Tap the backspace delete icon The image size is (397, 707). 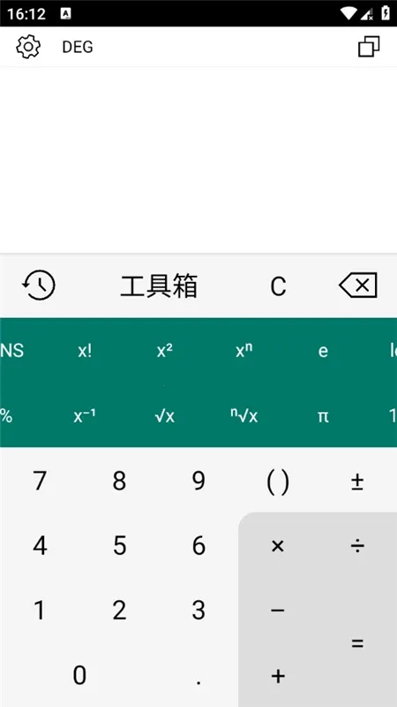(358, 285)
